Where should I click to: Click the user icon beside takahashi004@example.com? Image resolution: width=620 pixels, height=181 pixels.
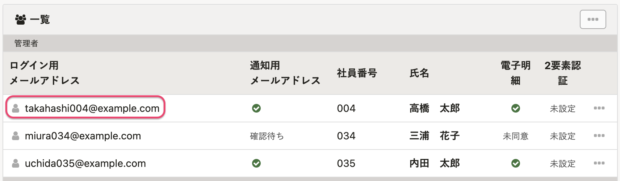tap(16, 108)
